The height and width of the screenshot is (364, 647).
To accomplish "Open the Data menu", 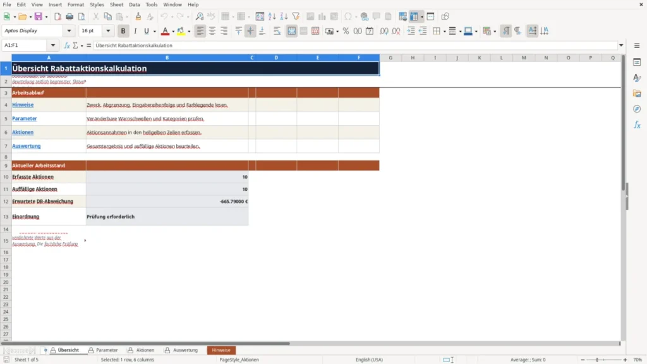I will click(x=134, y=4).
